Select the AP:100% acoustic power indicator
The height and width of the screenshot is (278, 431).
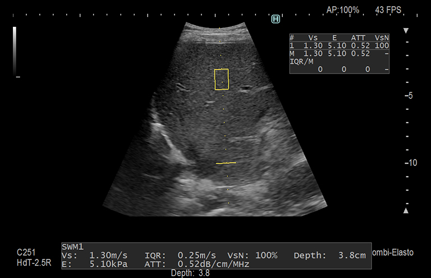[342, 10]
